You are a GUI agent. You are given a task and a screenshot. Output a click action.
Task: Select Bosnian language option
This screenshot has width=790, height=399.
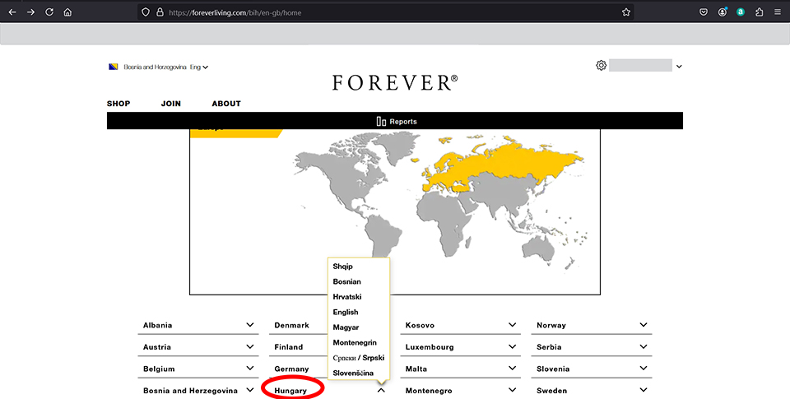(x=346, y=281)
